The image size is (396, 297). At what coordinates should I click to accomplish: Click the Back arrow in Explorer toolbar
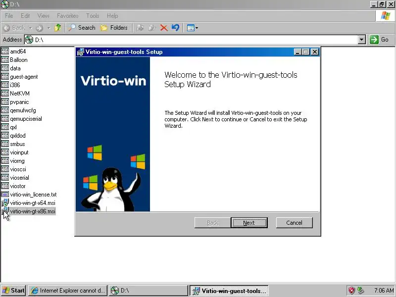[7, 28]
